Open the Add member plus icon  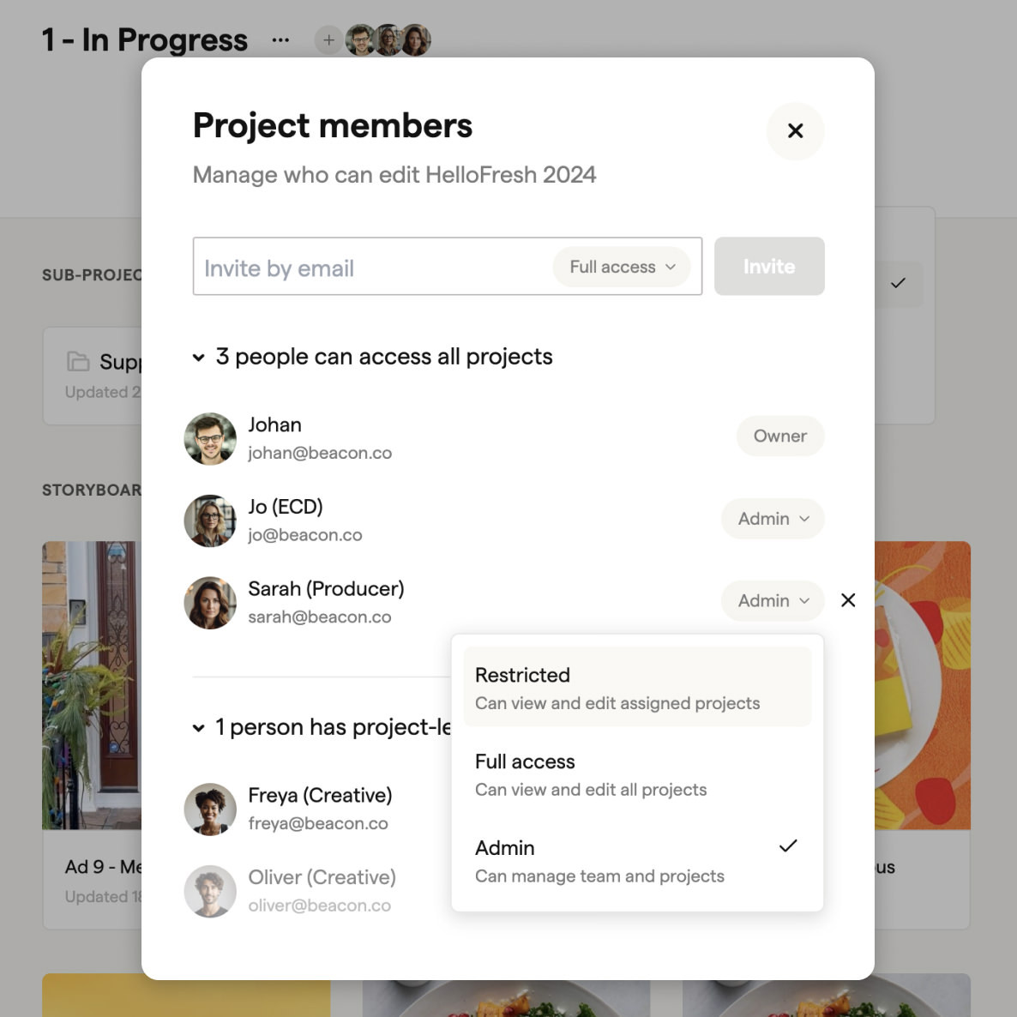point(328,40)
